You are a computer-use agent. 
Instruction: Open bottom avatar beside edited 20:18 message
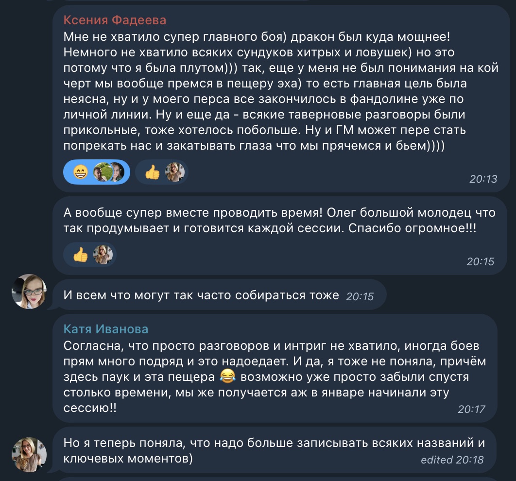coord(29,455)
